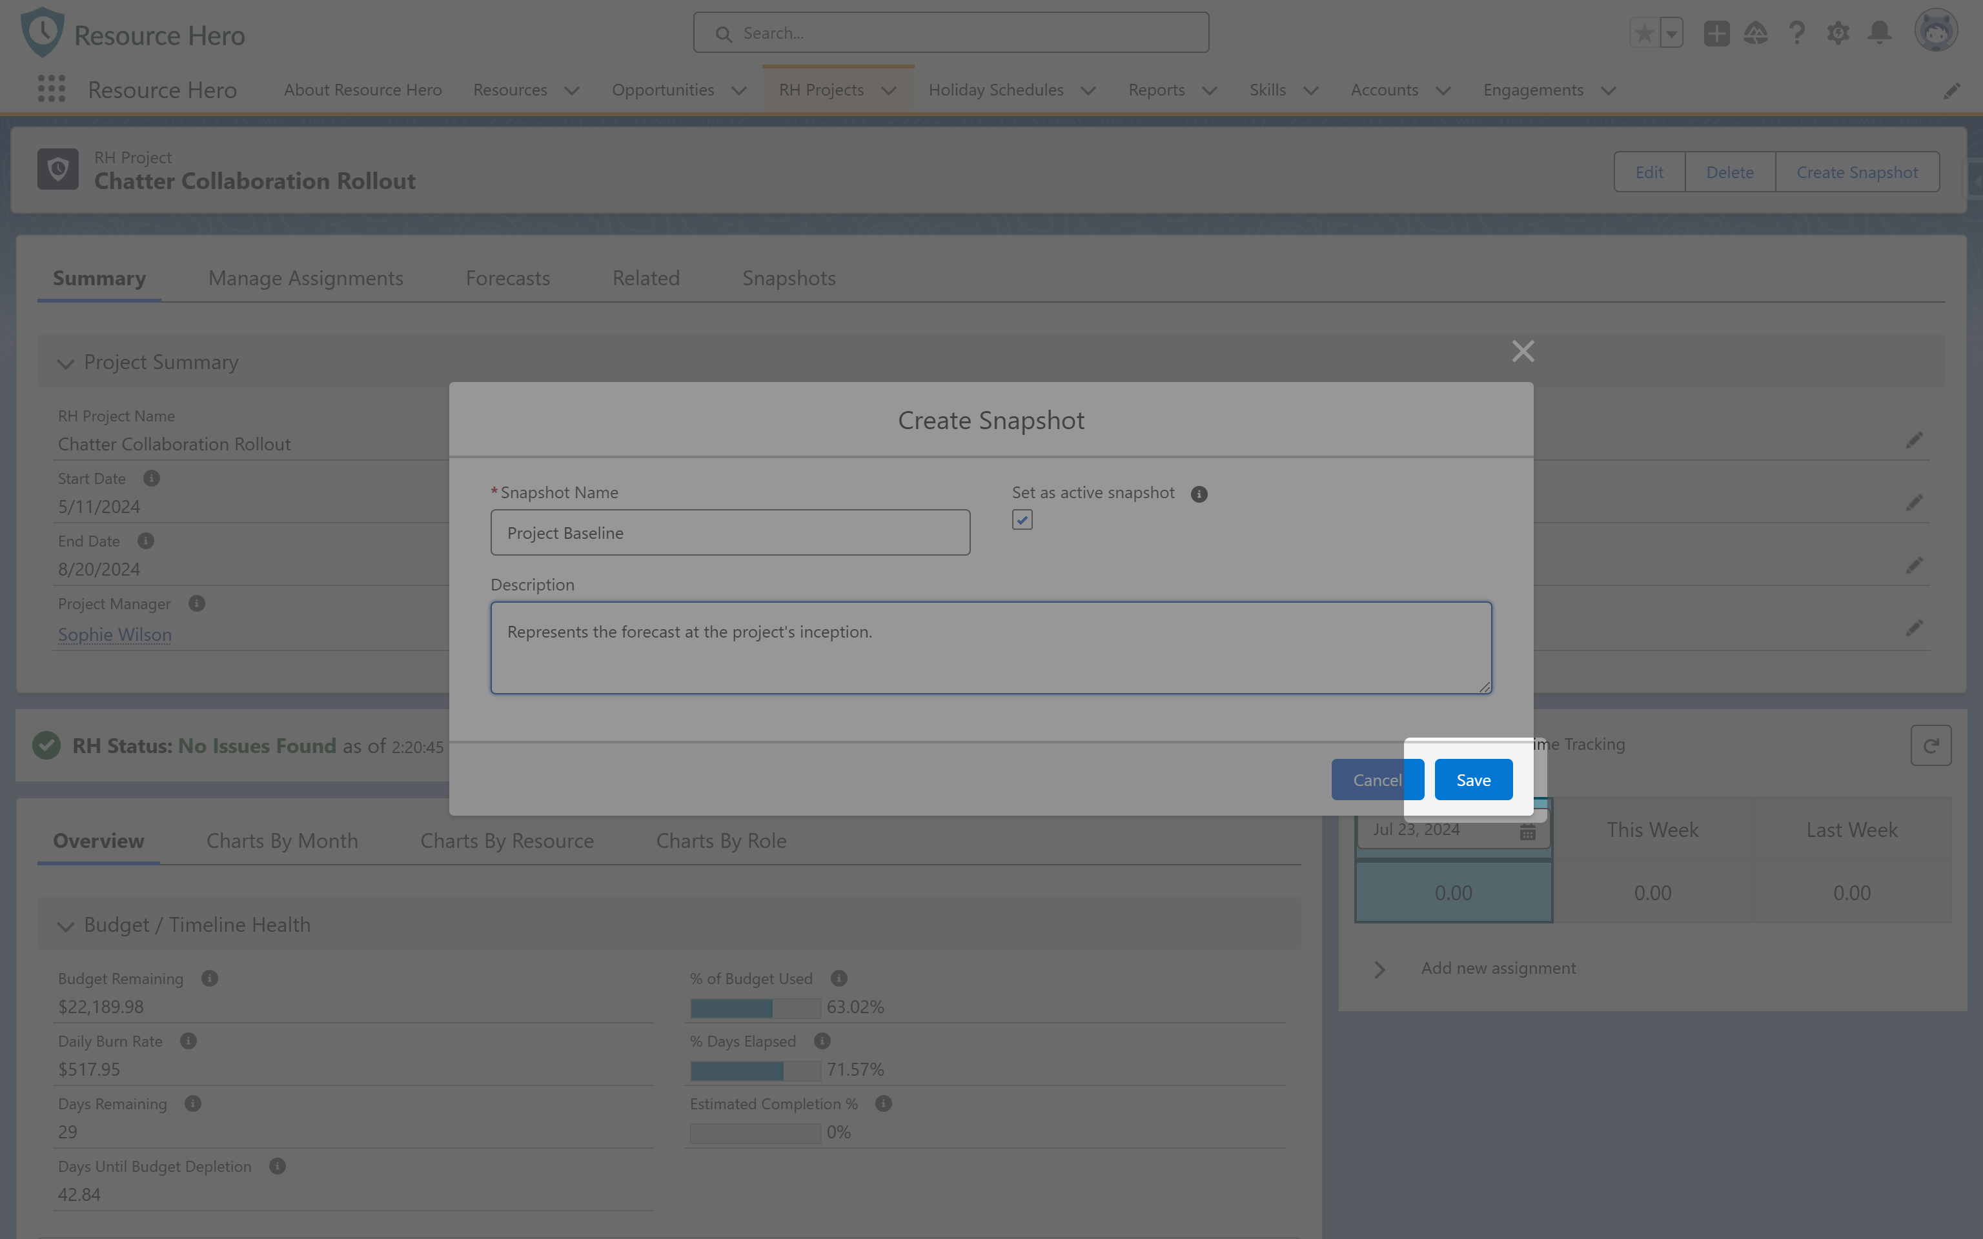Show Daily Burn Rate info tooltip
Screen dimensions: 1983x1239
[x=188, y=1041]
